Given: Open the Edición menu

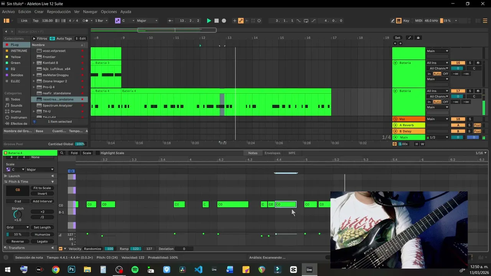Looking at the screenshot, I should click(25, 12).
